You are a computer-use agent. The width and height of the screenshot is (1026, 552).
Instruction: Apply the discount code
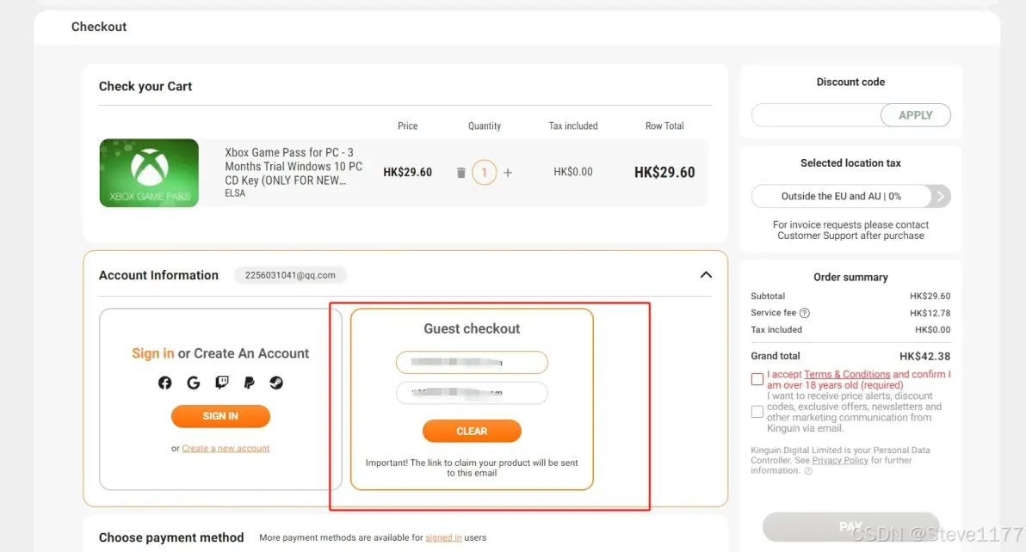pyautogui.click(x=915, y=115)
